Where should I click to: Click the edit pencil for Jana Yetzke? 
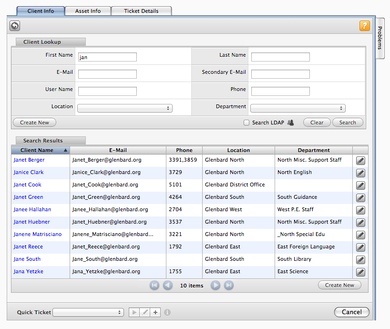(x=360, y=272)
